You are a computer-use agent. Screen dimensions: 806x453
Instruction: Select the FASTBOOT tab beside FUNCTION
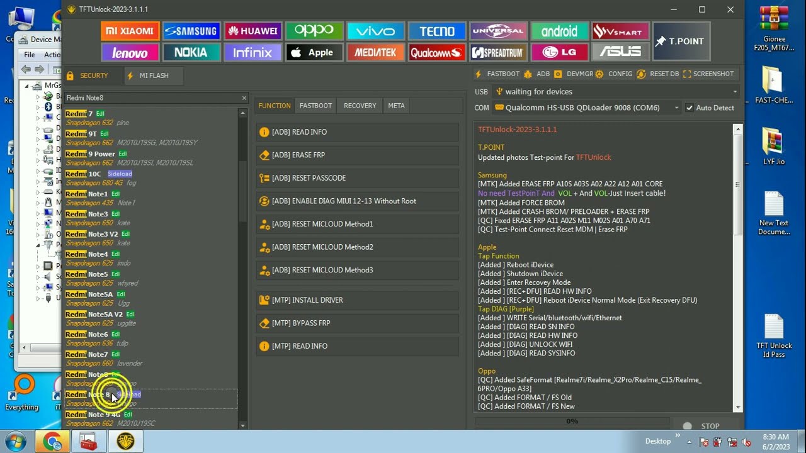coord(315,106)
